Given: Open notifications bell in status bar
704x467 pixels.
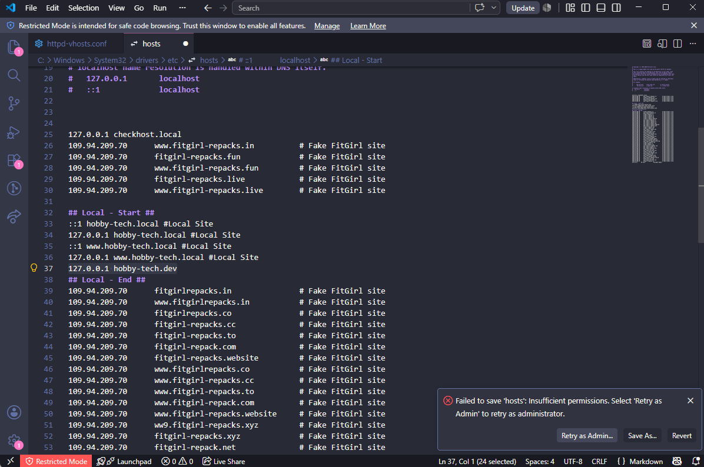Looking at the screenshot, I should point(696,461).
